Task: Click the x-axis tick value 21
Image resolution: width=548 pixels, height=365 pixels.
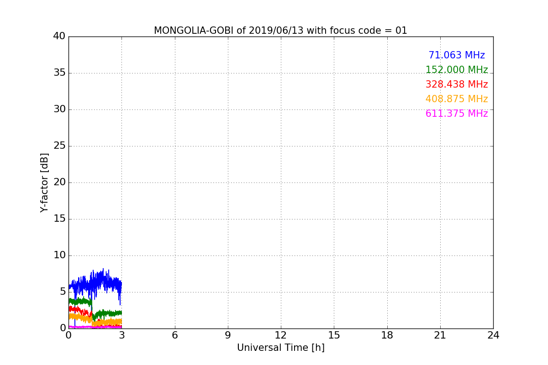Action: click(x=440, y=335)
